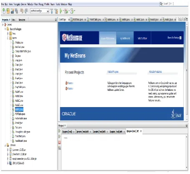
Task: Click the Activate Features link
Action: tap(155, 72)
